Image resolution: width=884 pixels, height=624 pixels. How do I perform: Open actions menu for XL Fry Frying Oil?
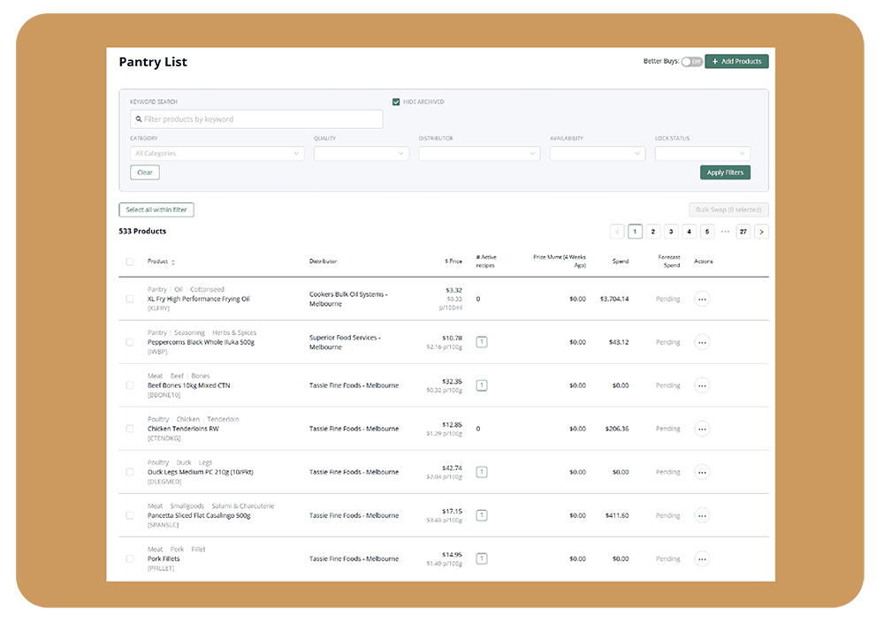(x=702, y=299)
